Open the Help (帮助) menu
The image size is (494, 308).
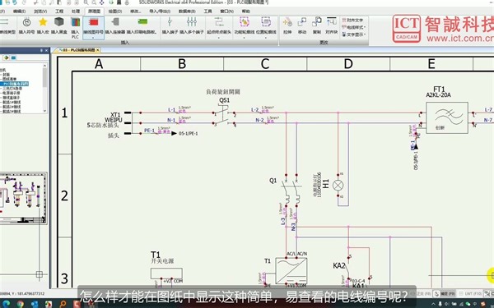pos(245,11)
